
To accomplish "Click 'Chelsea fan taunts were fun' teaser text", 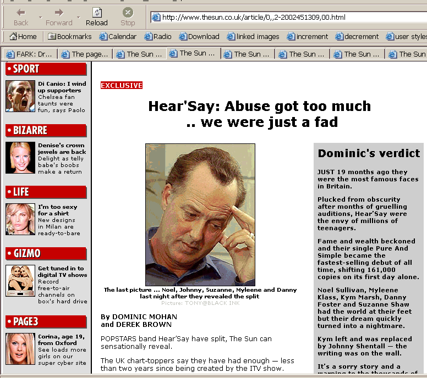I will (x=61, y=104).
